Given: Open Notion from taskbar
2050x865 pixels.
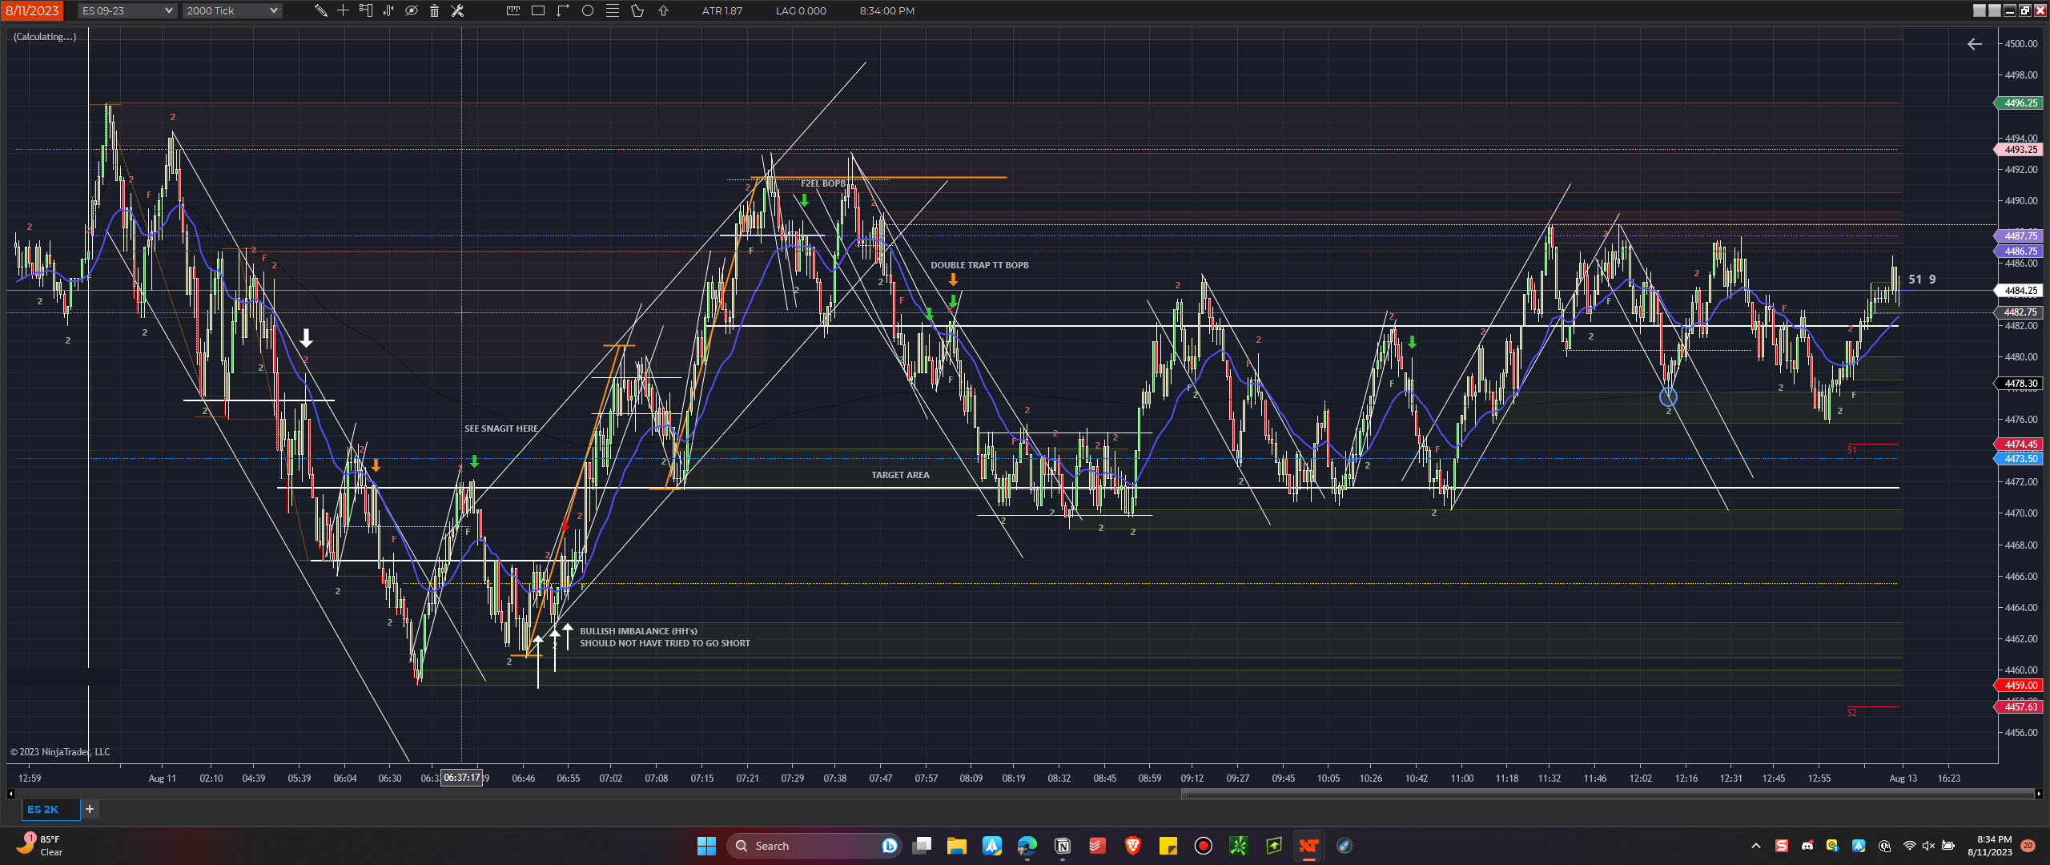Looking at the screenshot, I should pos(1063,846).
